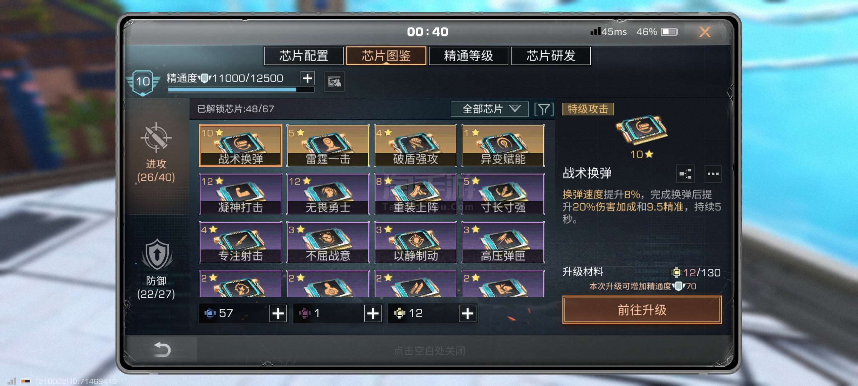The height and width of the screenshot is (386, 858).
Task: Select the 雷霆一击 chip card
Action: tap(328, 145)
